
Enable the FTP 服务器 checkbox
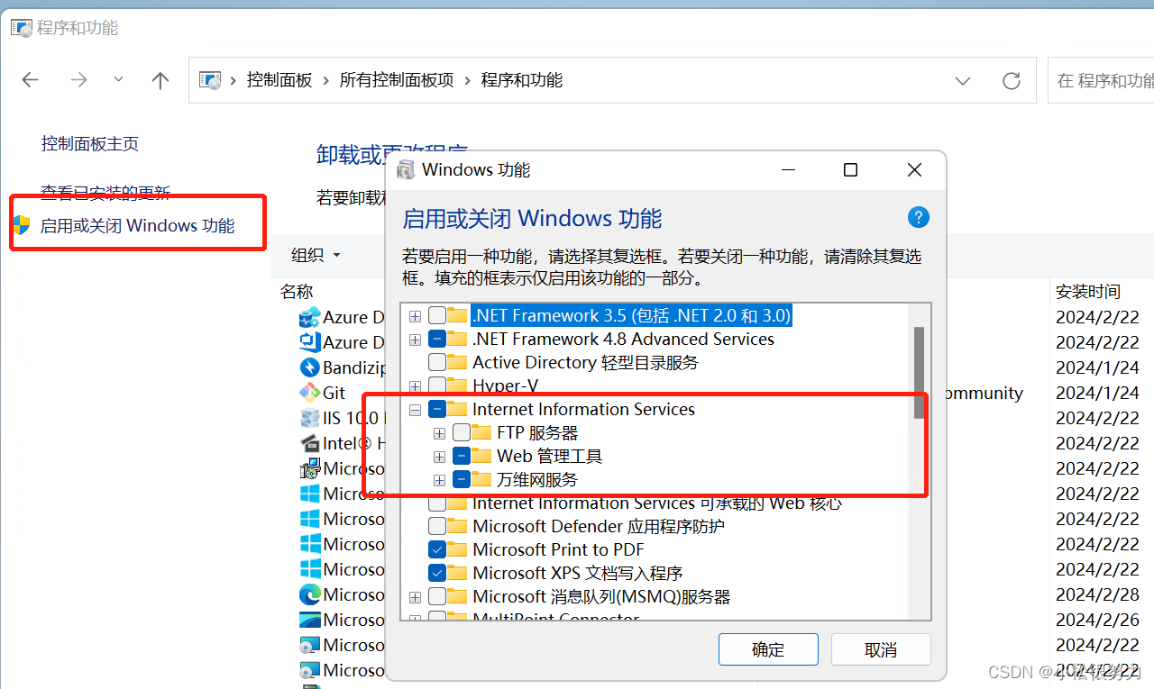461,432
